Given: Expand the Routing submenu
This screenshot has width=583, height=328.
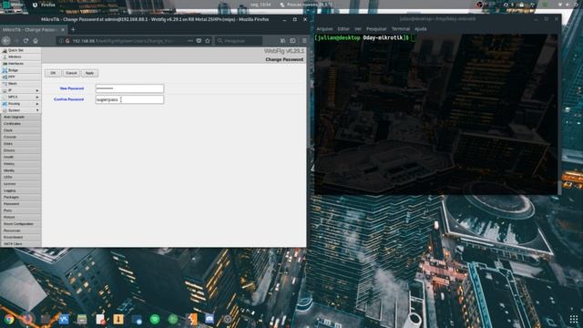Looking at the screenshot, I should point(20,104).
